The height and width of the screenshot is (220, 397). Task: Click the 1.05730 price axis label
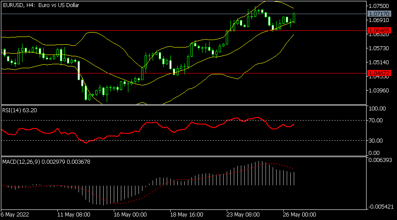379,48
